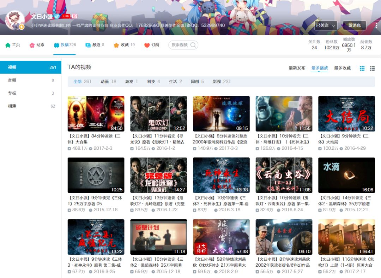Screen dimensions: 381x278
Task: Filter by 全部 261 category
Action: pyautogui.click(x=82, y=82)
